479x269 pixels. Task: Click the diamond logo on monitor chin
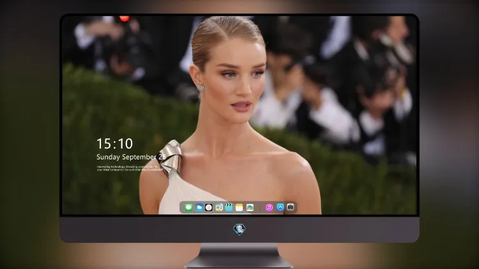240,229
